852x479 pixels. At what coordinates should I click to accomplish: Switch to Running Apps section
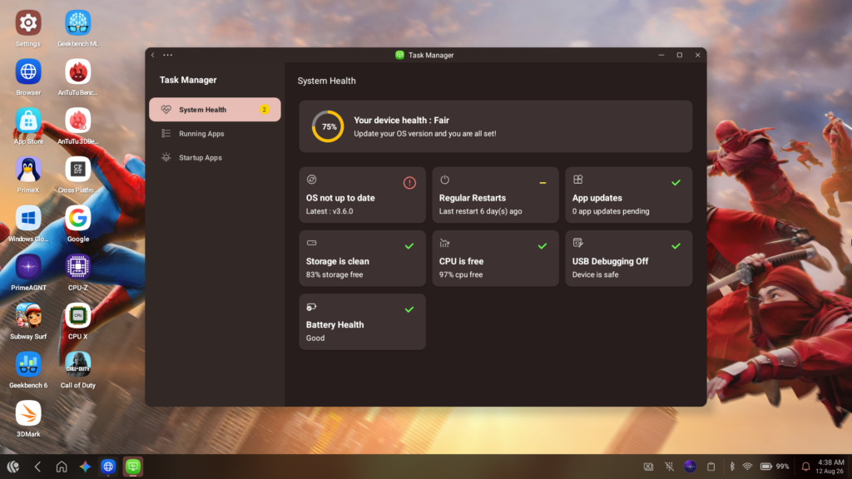215,134
